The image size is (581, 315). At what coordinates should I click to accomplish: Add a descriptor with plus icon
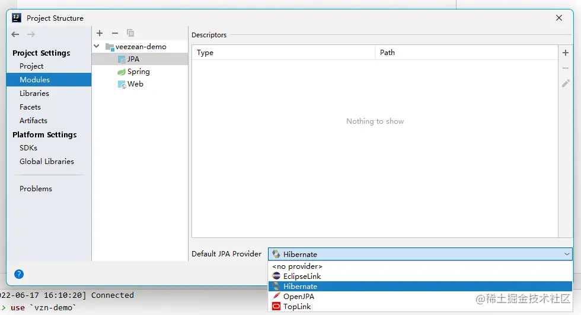pos(566,53)
